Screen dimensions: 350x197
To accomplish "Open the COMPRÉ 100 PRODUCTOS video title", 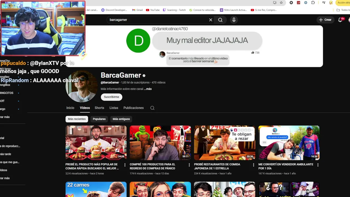I will point(152,166).
